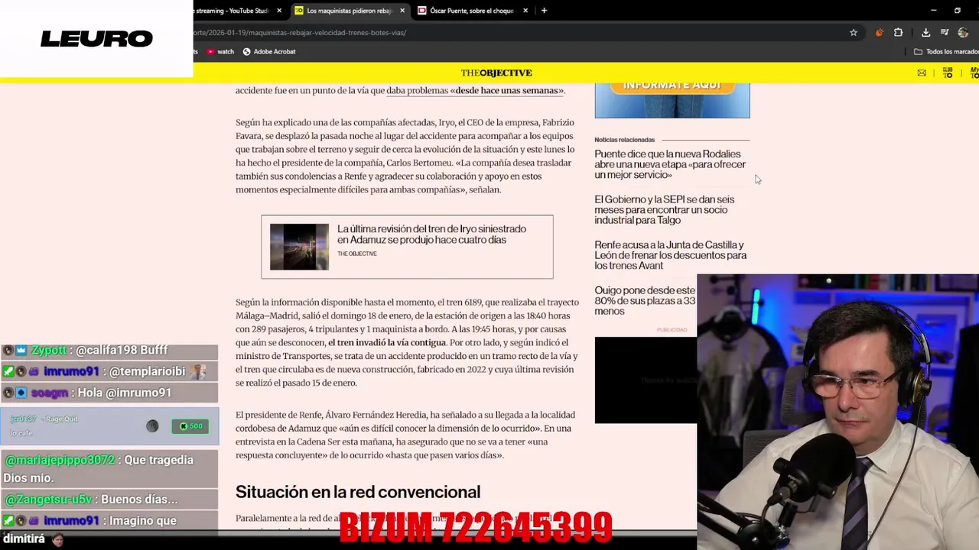Click the address bar URL
Viewport: 979px width, 550px height.
(x=300, y=33)
